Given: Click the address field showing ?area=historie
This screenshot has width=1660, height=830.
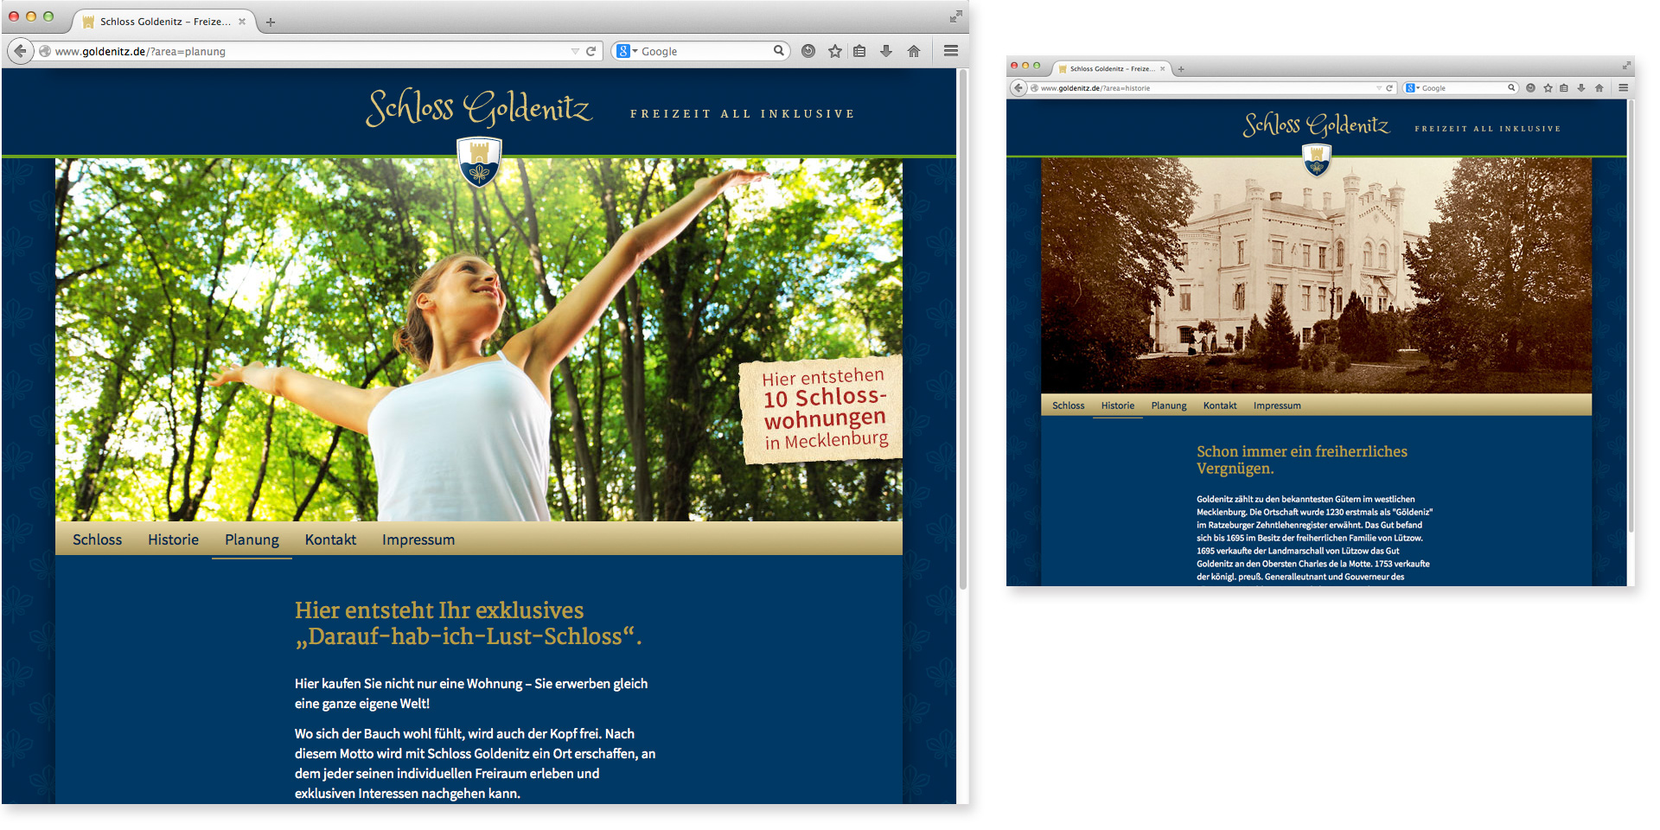Looking at the screenshot, I should pos(1202,88).
